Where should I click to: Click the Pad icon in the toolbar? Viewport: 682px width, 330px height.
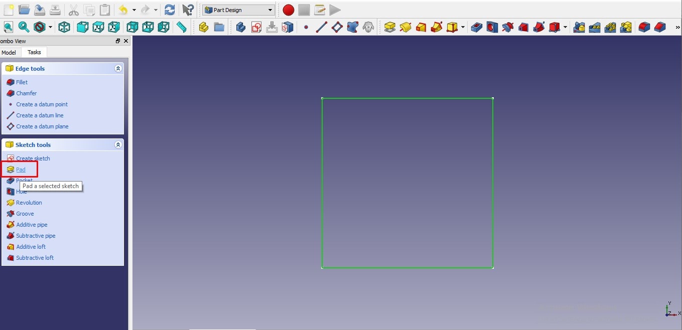390,27
